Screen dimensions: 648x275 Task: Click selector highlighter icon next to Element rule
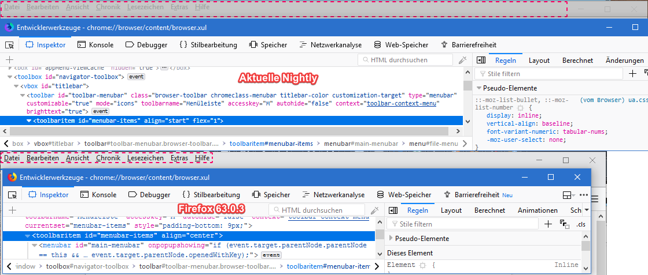tap(422, 265)
